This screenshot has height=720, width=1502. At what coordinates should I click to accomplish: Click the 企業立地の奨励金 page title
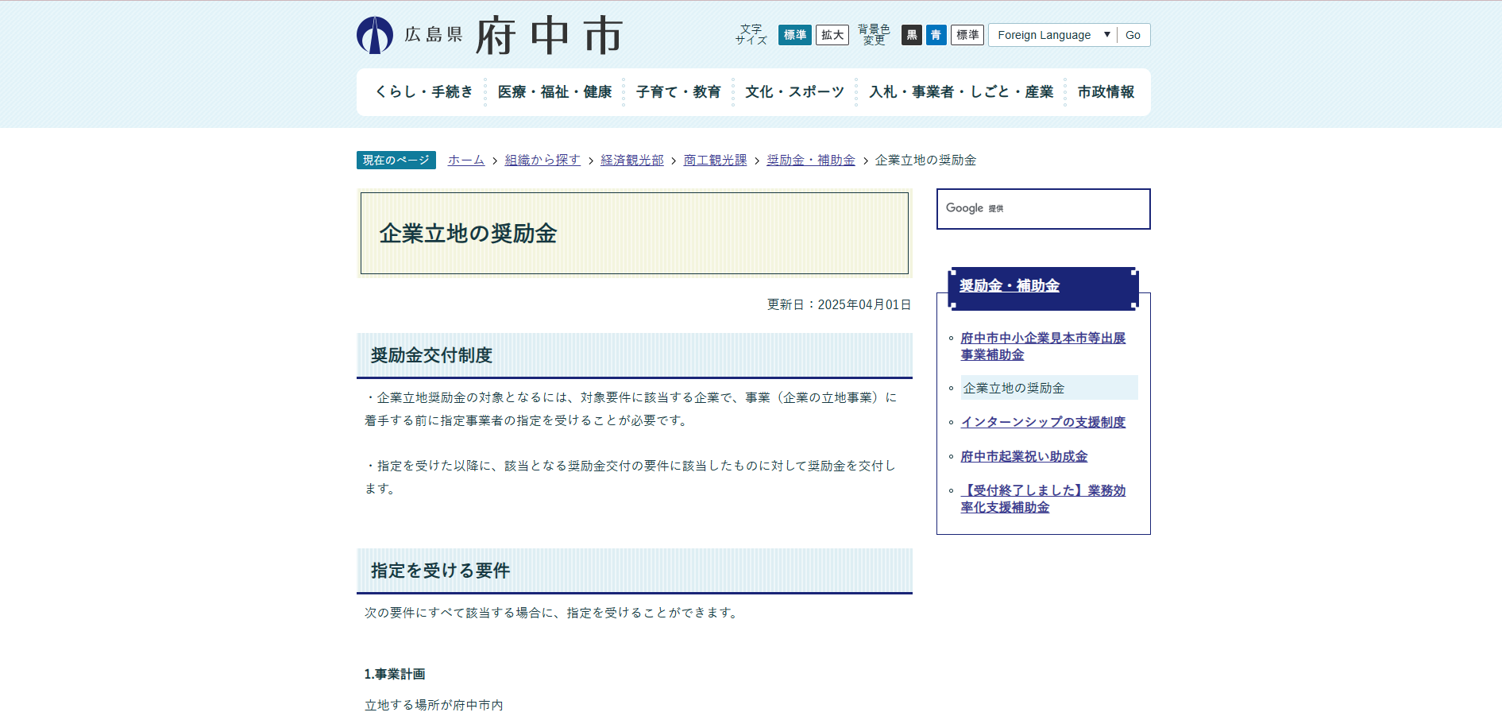(468, 234)
